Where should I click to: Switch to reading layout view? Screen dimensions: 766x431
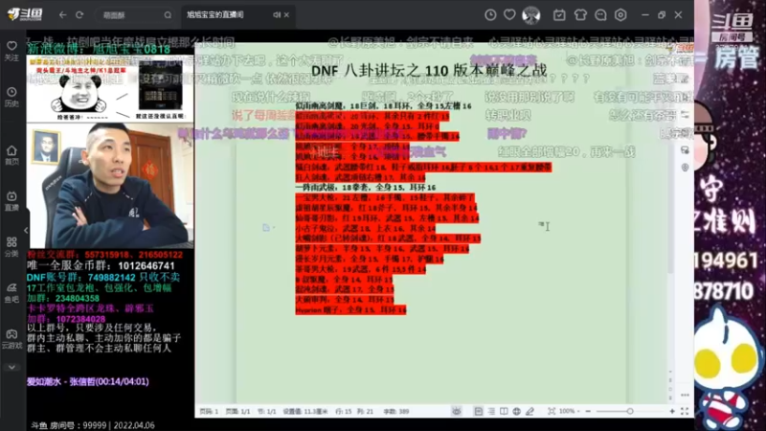point(504,412)
